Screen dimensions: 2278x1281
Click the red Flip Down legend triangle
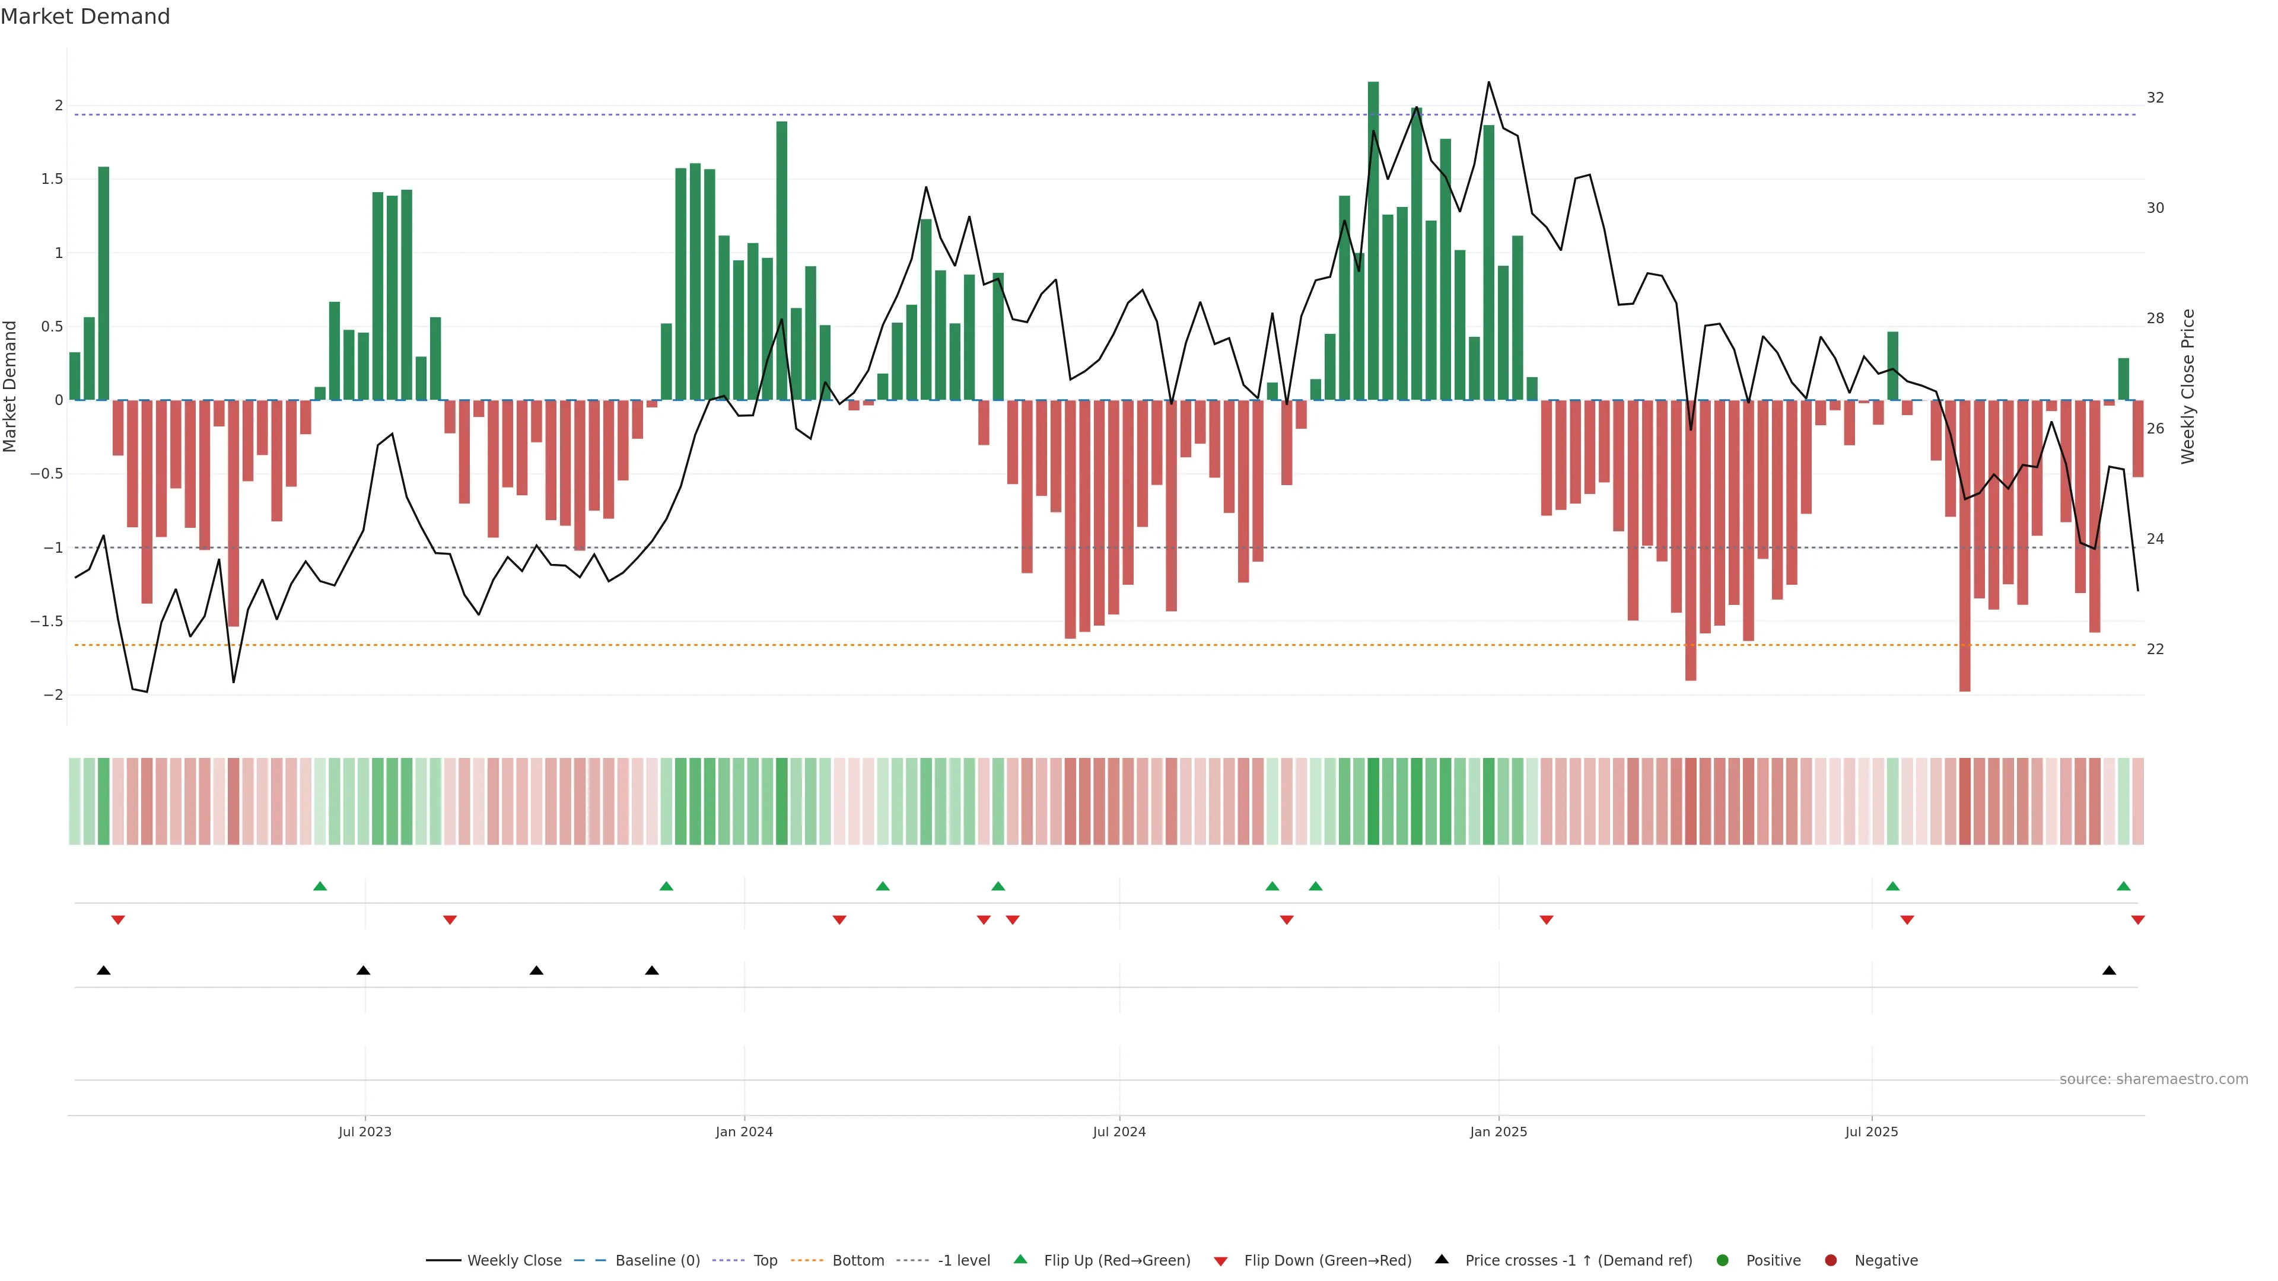click(1220, 1261)
